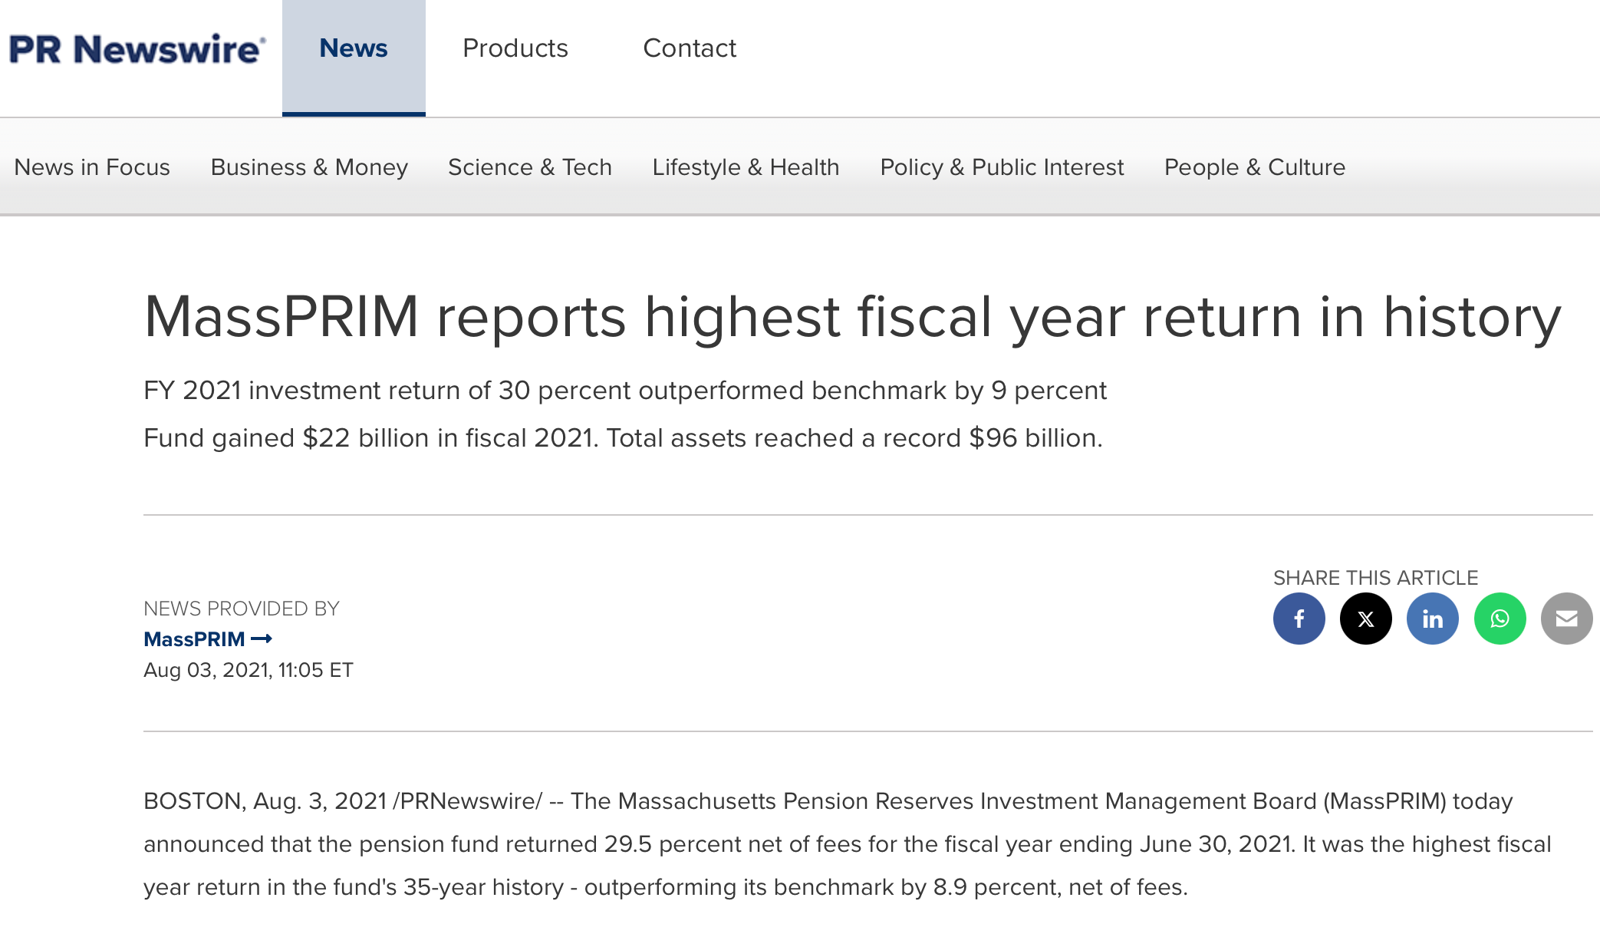
Task: Expand Business & Money category
Action: [x=309, y=167]
